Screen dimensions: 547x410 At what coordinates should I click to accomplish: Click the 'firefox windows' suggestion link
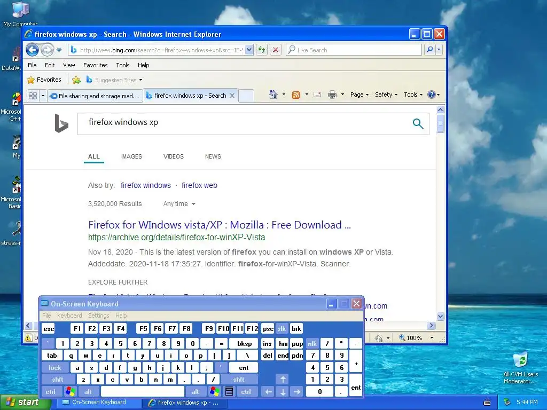146,185
